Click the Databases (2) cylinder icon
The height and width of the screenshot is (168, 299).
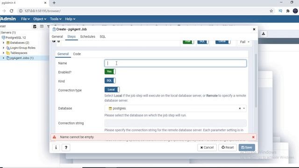8,43
